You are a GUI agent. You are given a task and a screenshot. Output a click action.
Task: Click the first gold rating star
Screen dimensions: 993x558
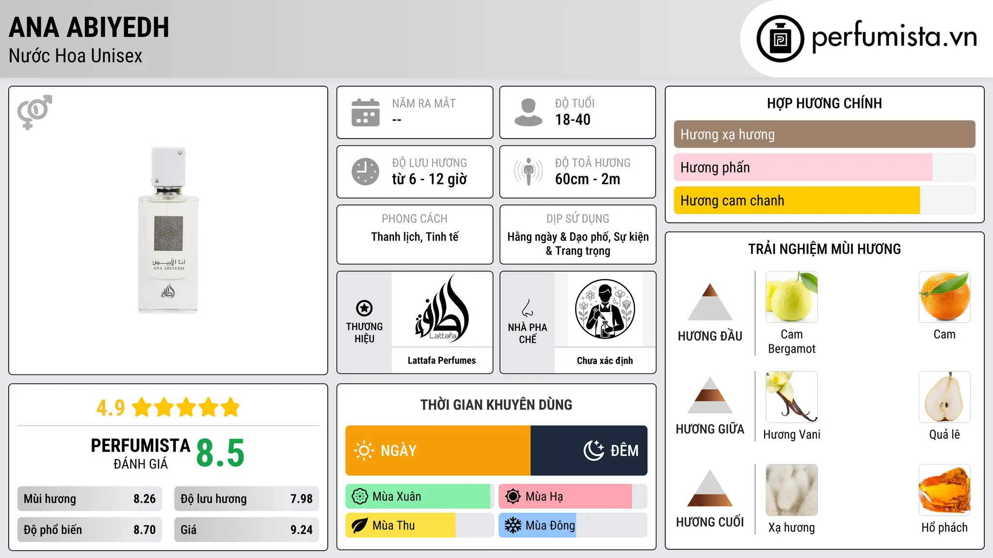pyautogui.click(x=142, y=407)
